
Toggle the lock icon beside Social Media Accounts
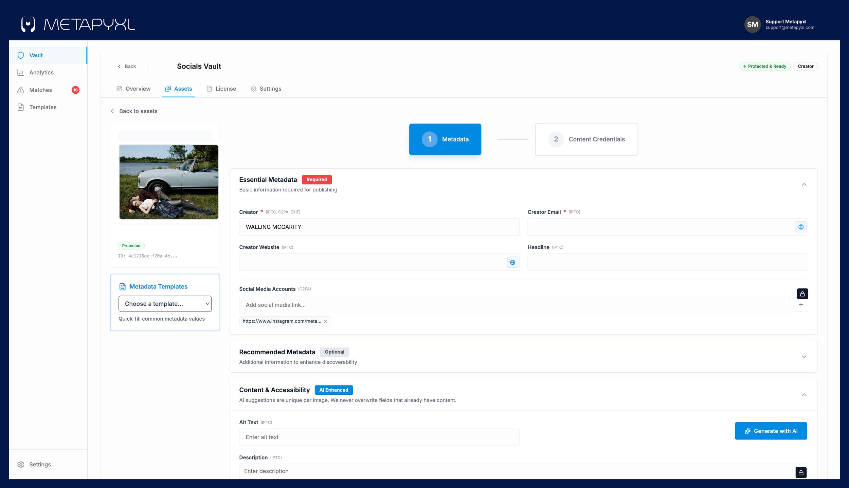(802, 294)
